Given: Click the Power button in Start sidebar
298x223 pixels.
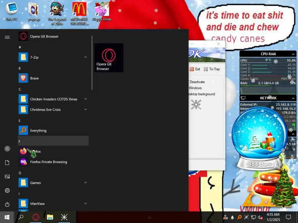Looking at the screenshot, I should point(7,204).
